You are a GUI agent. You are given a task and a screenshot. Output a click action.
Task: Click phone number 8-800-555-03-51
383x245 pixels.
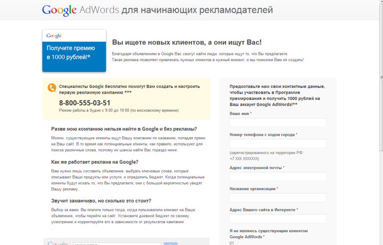tap(85, 103)
